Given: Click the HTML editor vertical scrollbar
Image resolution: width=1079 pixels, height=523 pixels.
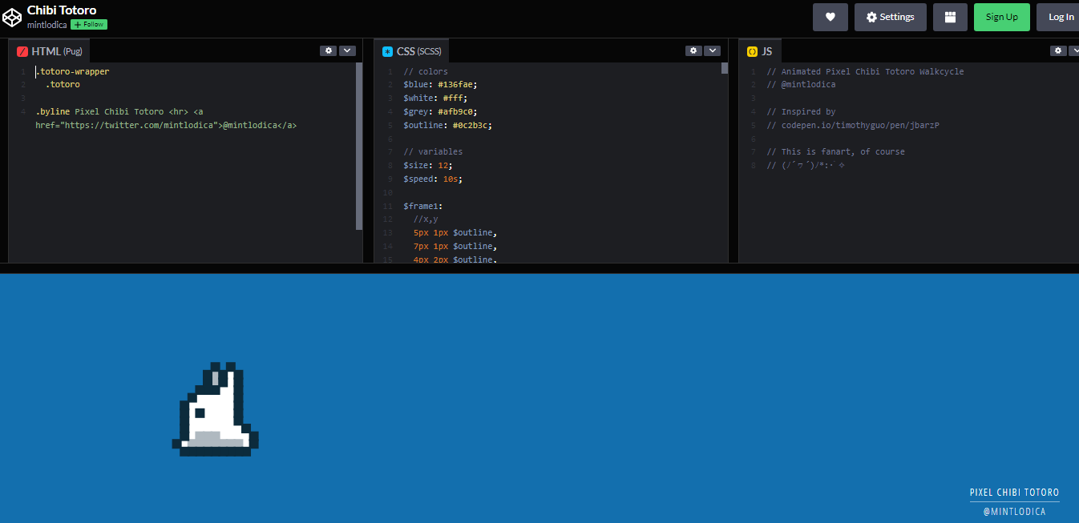Looking at the screenshot, I should [x=359, y=147].
